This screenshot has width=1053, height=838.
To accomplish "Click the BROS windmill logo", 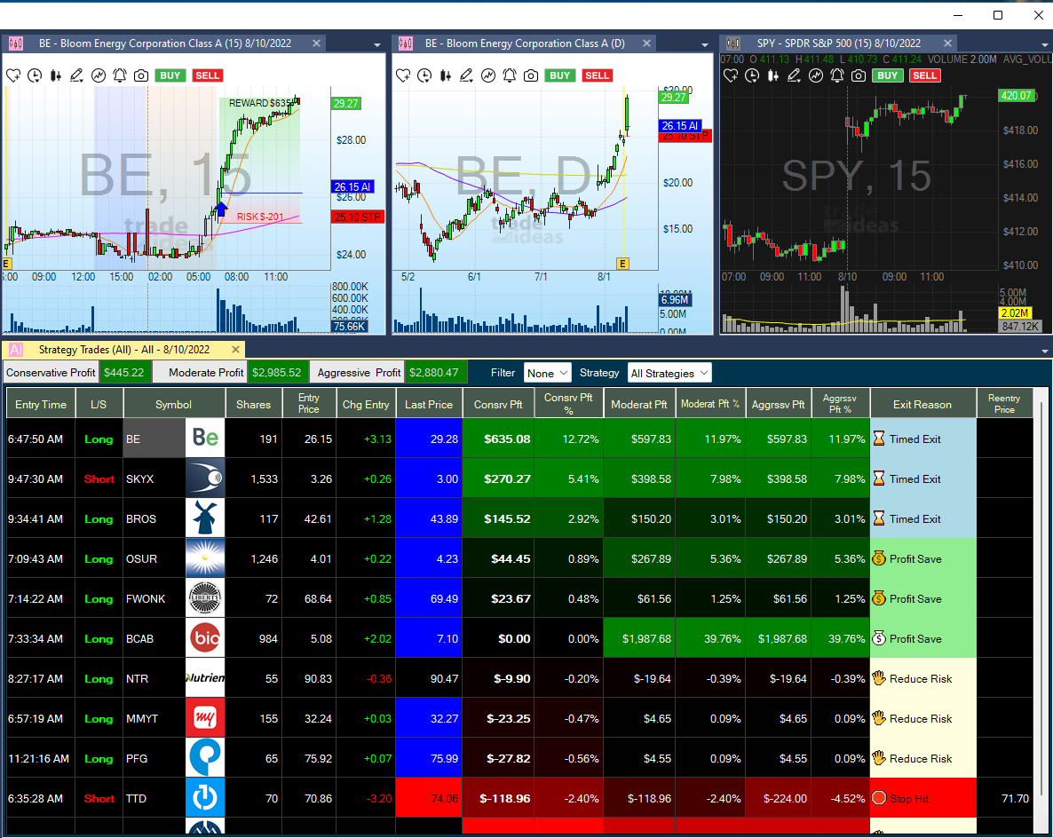I will click(x=205, y=518).
